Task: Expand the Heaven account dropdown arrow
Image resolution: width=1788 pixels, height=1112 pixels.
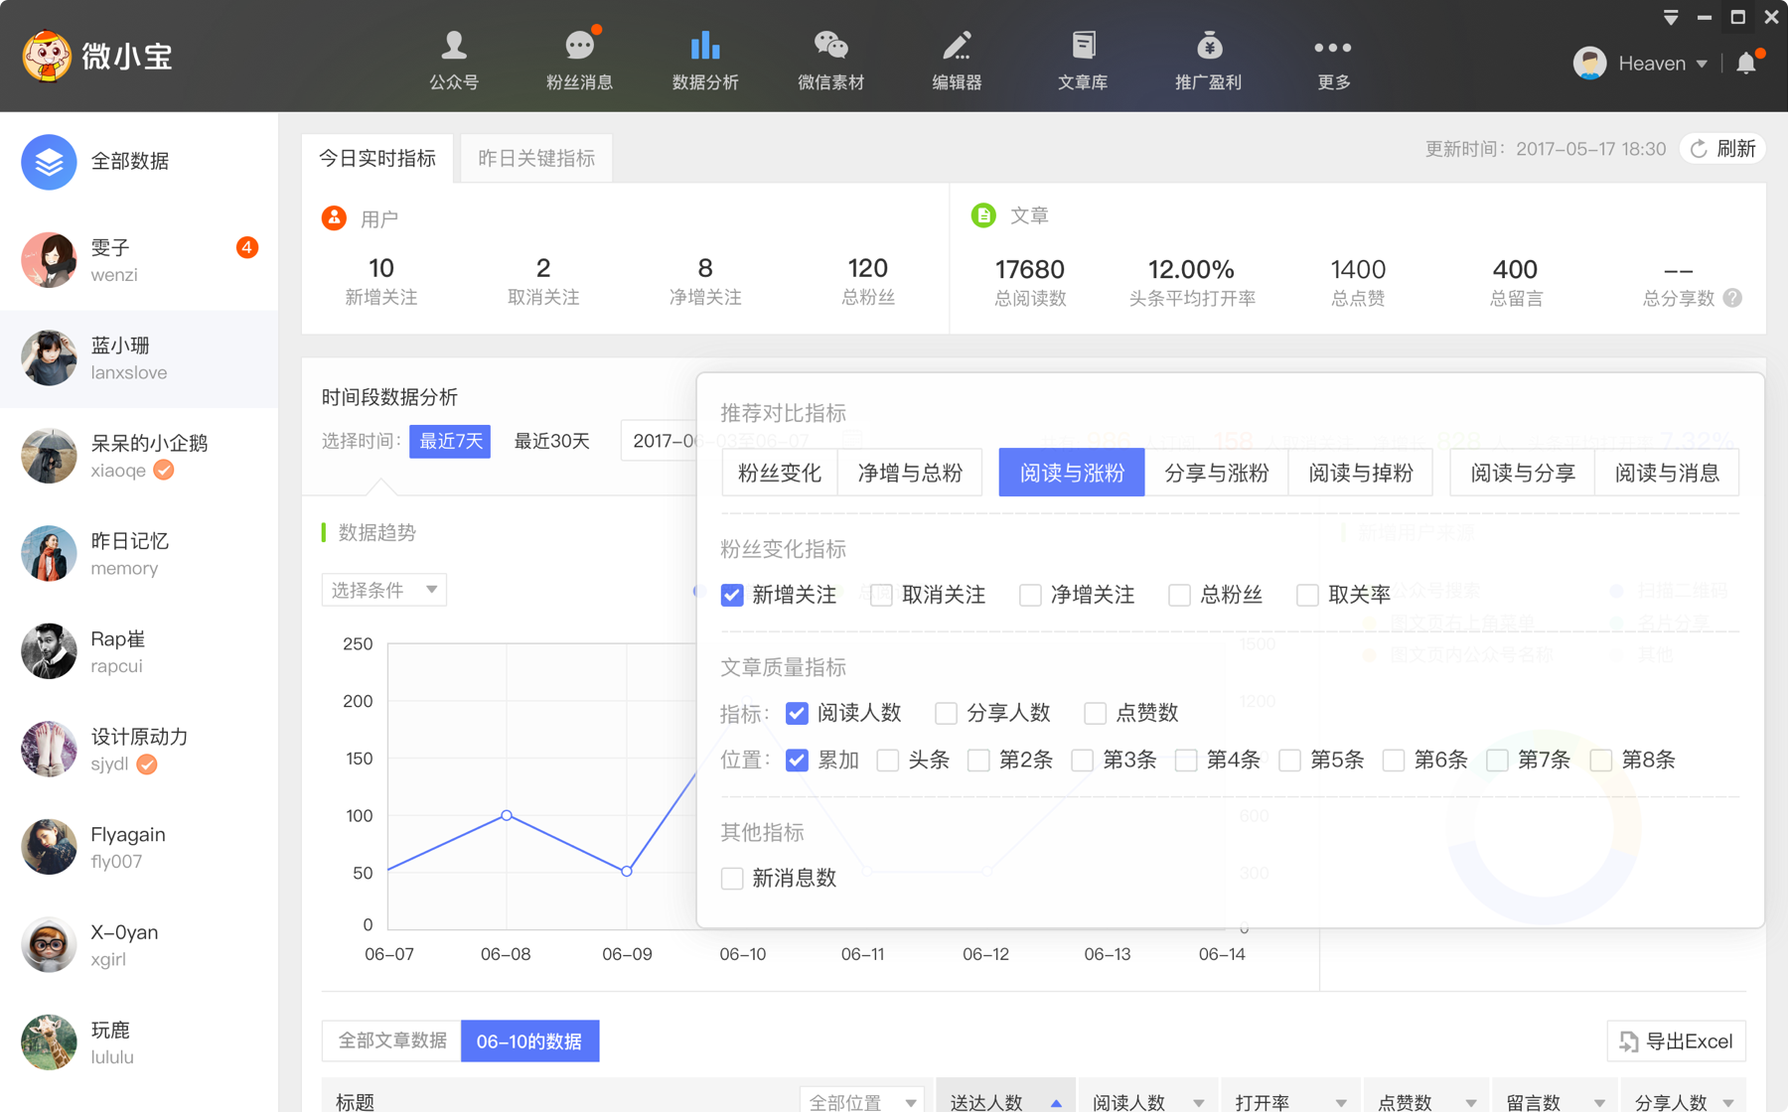Action: coord(1702,64)
